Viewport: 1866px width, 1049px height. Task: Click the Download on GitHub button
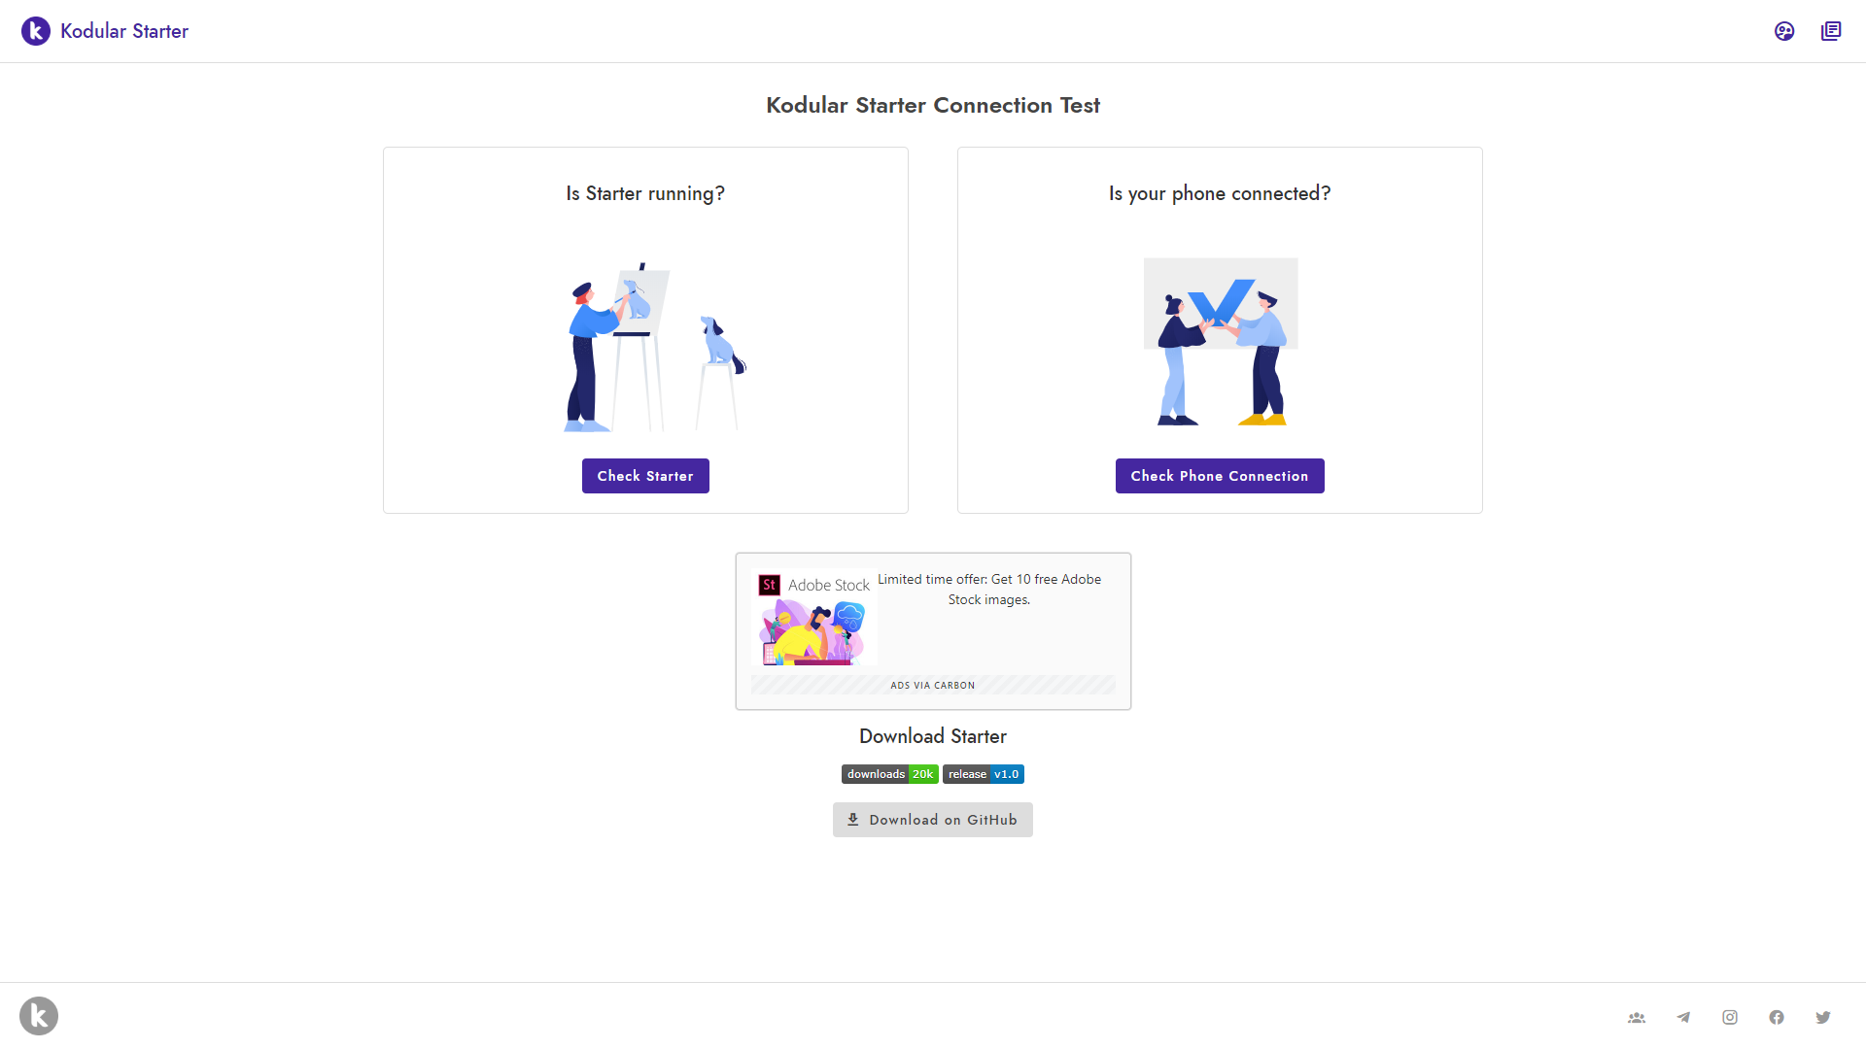pyautogui.click(x=932, y=819)
